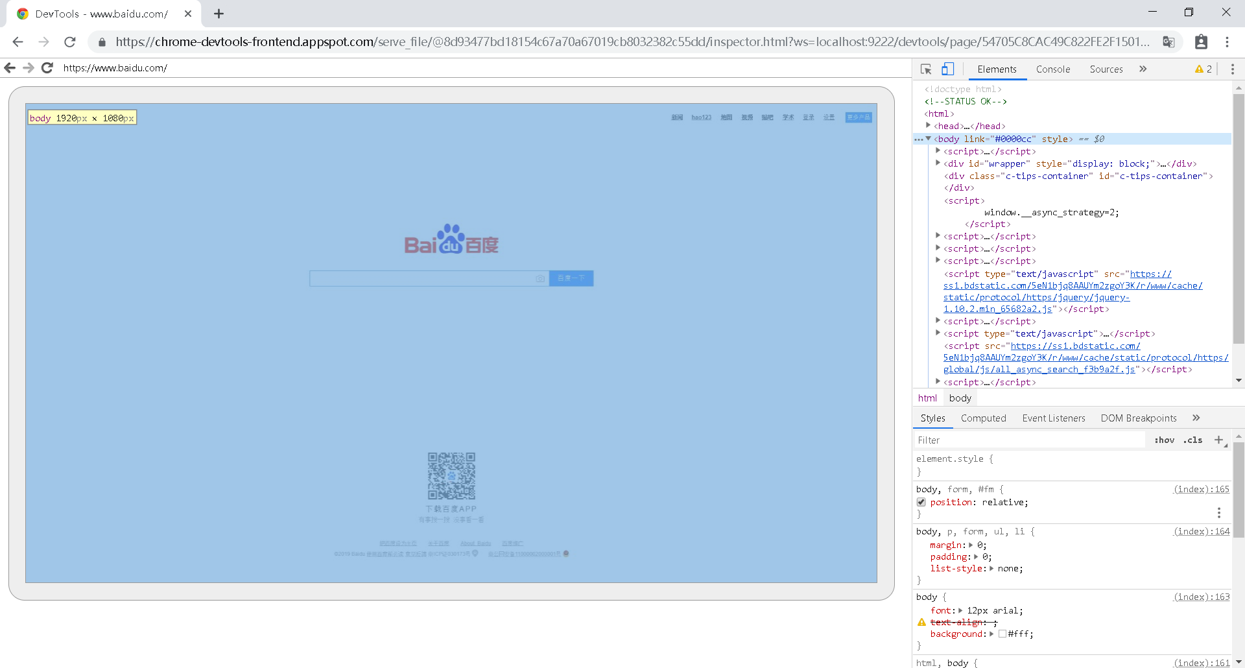Open the DOM Breakpoints tab

coord(1139,418)
